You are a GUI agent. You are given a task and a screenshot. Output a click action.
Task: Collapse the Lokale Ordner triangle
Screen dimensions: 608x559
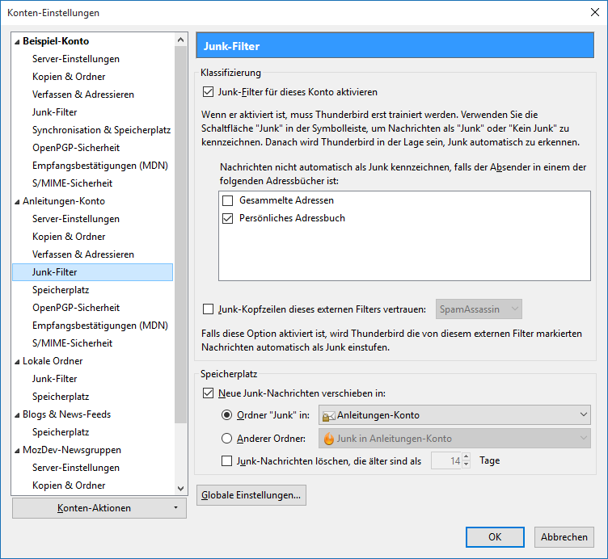(x=17, y=362)
